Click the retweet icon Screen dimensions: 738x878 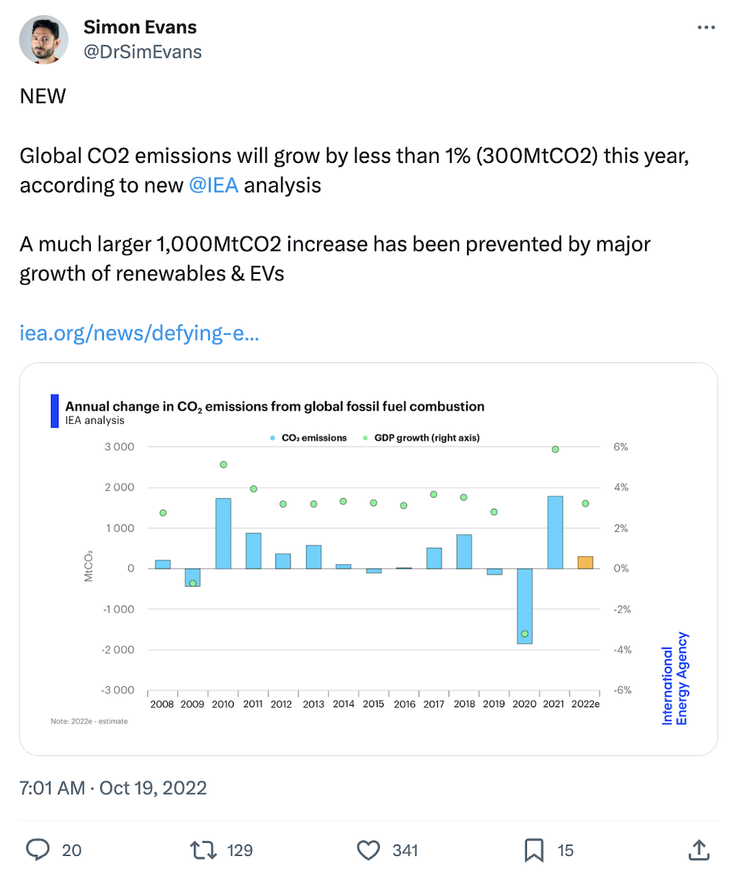(203, 851)
